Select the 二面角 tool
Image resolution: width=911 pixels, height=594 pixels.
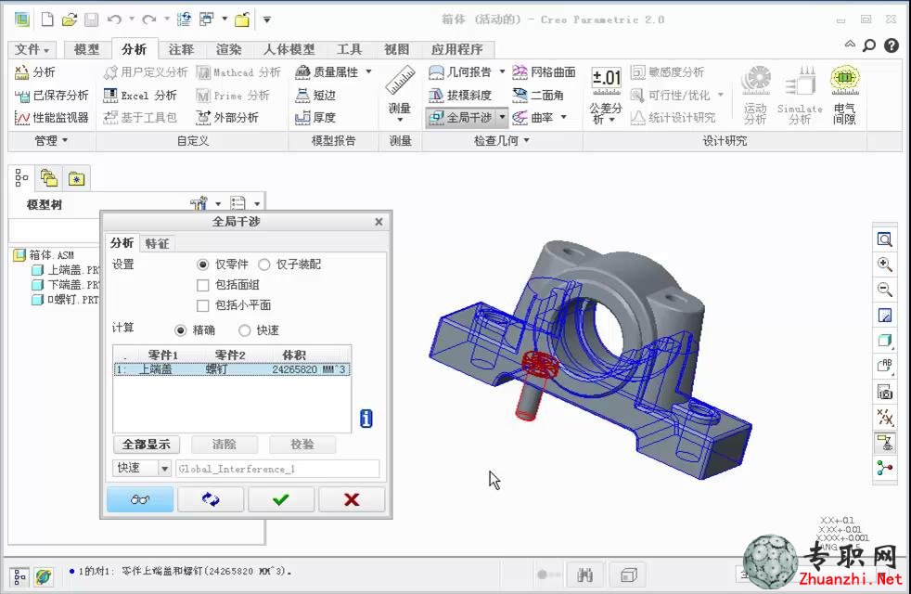click(538, 96)
